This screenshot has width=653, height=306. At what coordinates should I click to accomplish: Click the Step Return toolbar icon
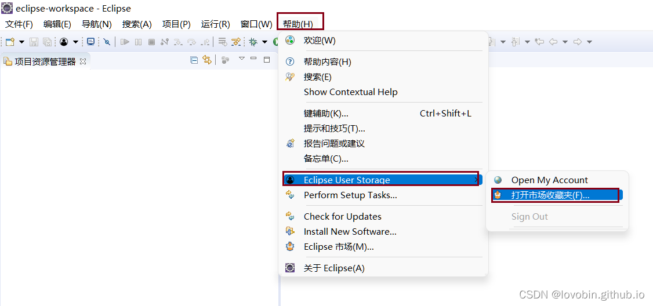coord(205,42)
